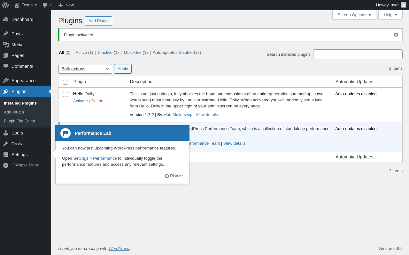Open the WordPress link in footer
Viewport: 409px width, 255px height.
pyautogui.click(x=119, y=249)
